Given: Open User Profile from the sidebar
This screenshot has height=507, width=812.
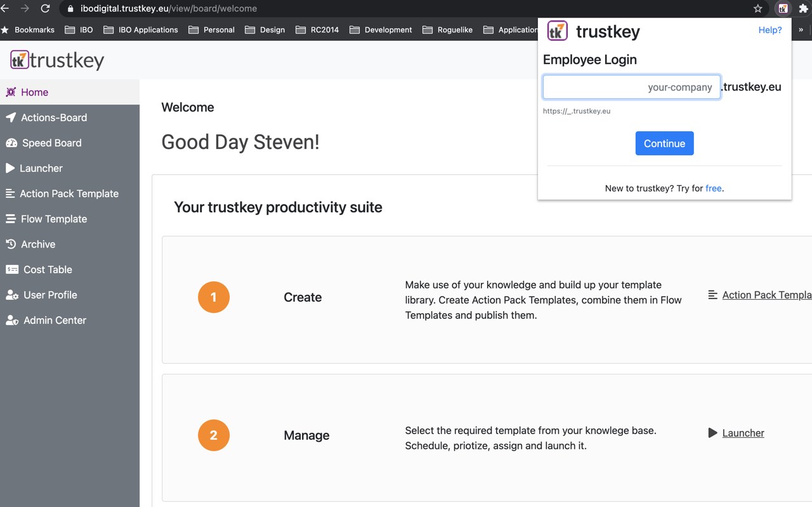Looking at the screenshot, I should [70, 295].
